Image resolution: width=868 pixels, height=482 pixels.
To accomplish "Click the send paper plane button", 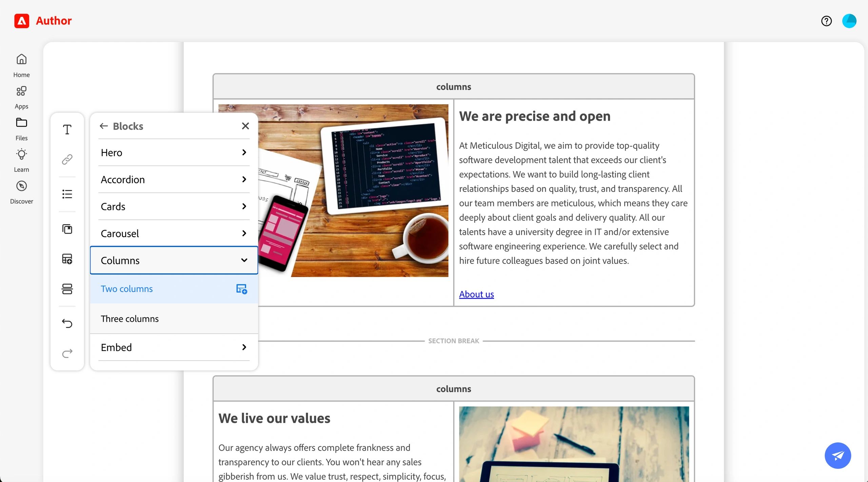I will (x=837, y=456).
